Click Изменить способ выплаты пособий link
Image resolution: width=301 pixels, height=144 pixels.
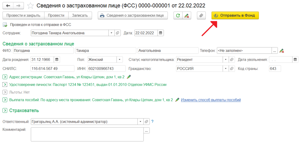pos(211,100)
